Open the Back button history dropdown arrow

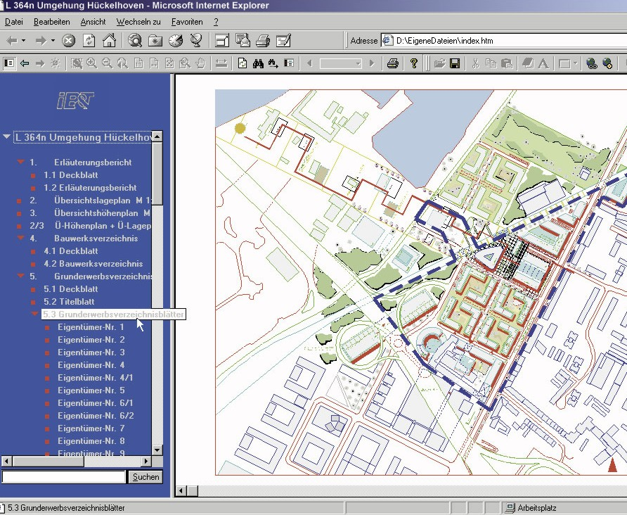click(x=23, y=40)
